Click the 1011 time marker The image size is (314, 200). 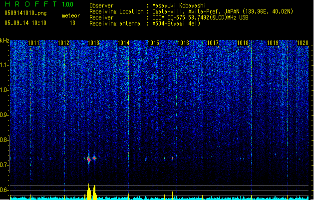point(33,43)
